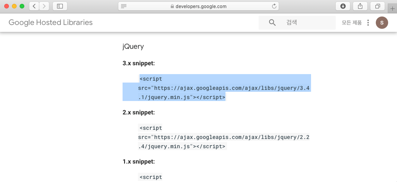Click the Google Hosted Libraries title

[x=50, y=22]
